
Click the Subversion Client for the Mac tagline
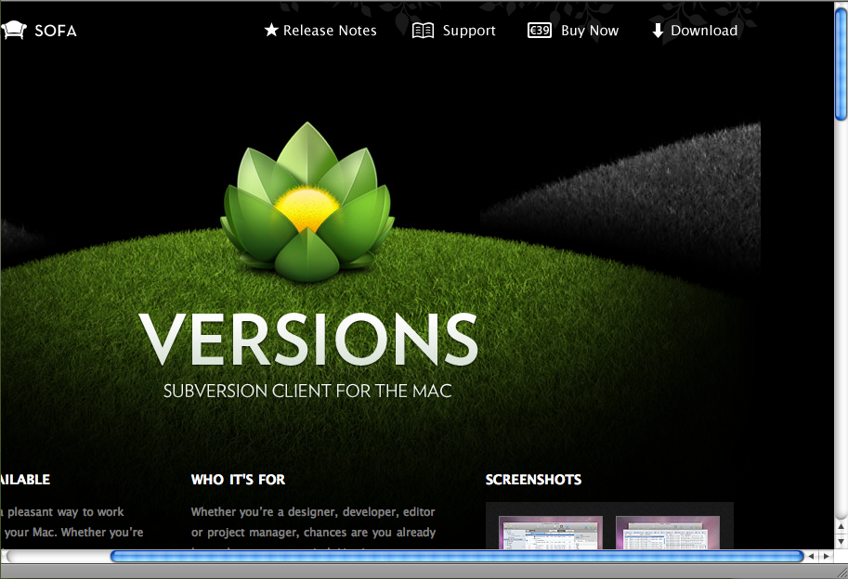coord(307,391)
